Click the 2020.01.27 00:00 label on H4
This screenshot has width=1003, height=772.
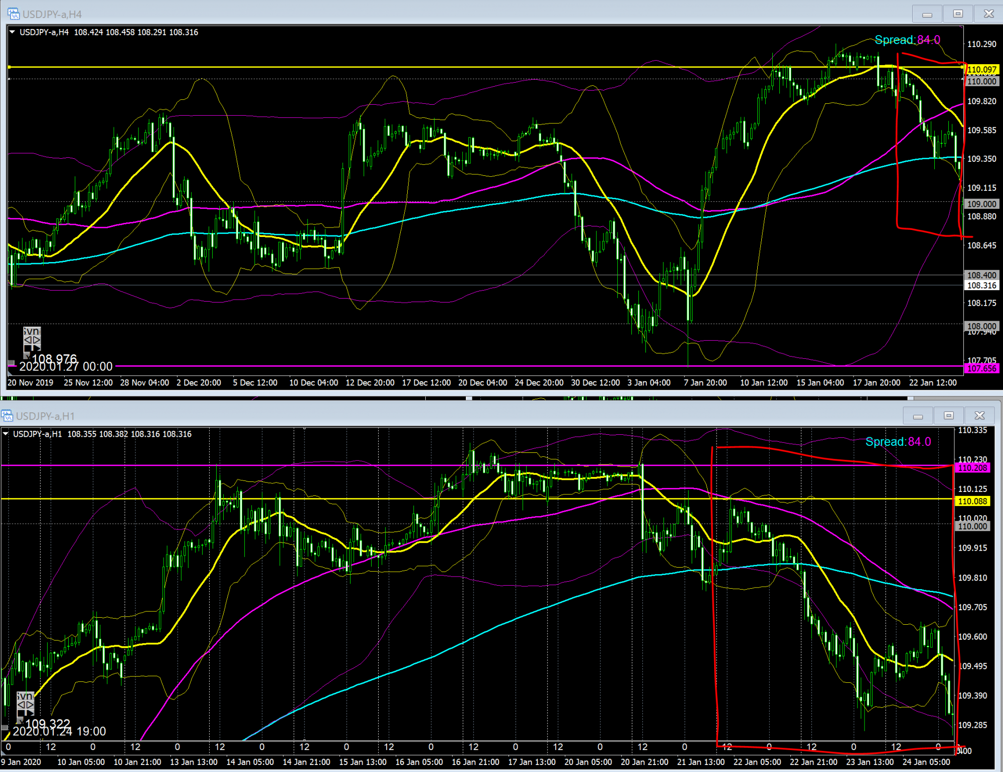(x=66, y=367)
